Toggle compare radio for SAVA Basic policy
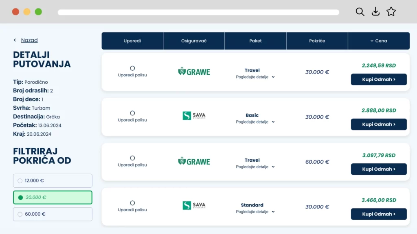 point(132,113)
